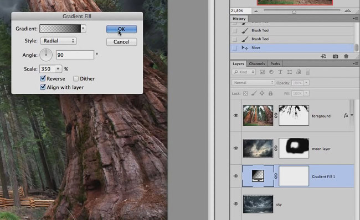Image resolution: width=360 pixels, height=220 pixels.
Task: Click the Navigator zoom in icon
Action: (x=348, y=10)
